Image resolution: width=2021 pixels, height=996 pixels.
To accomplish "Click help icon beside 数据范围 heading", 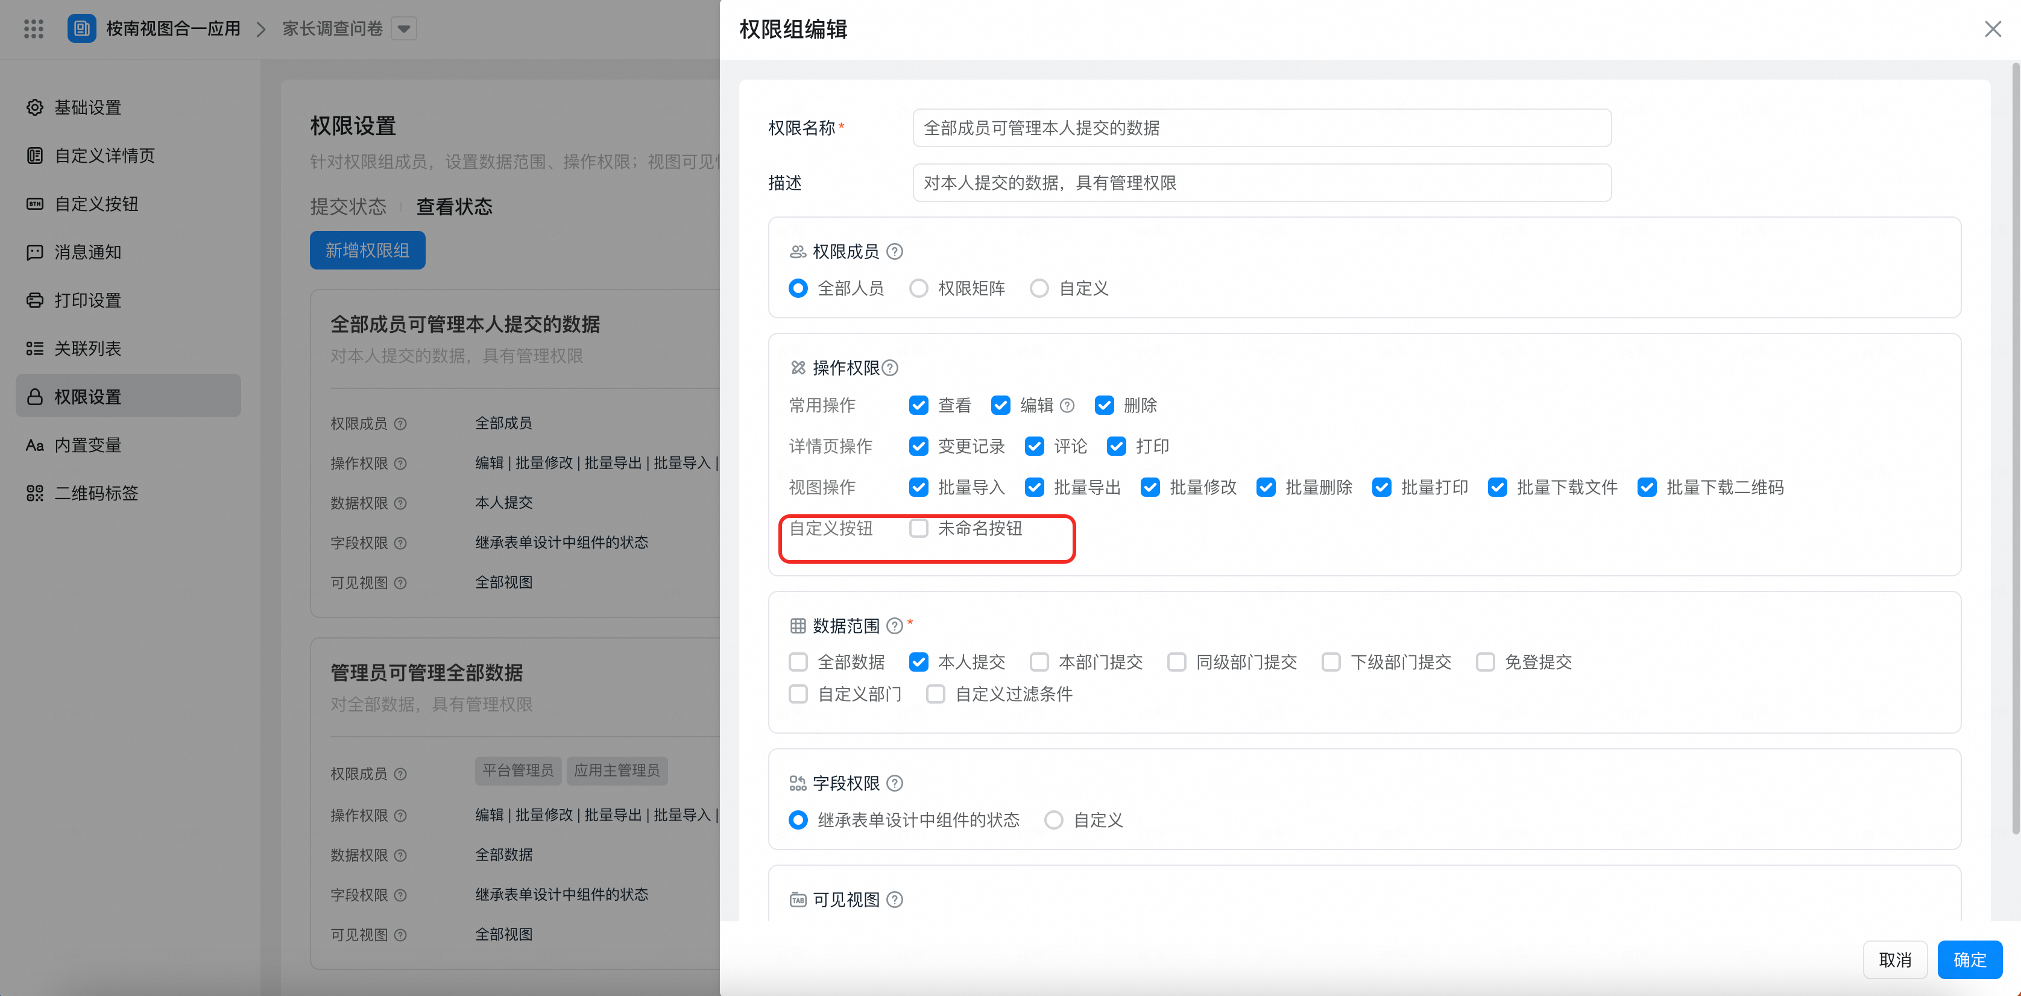I will pyautogui.click(x=894, y=626).
